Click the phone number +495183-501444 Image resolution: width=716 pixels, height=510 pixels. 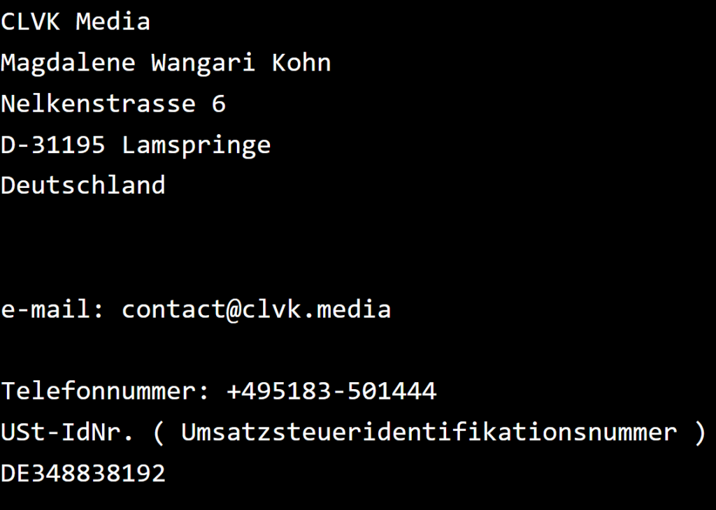[x=331, y=391]
